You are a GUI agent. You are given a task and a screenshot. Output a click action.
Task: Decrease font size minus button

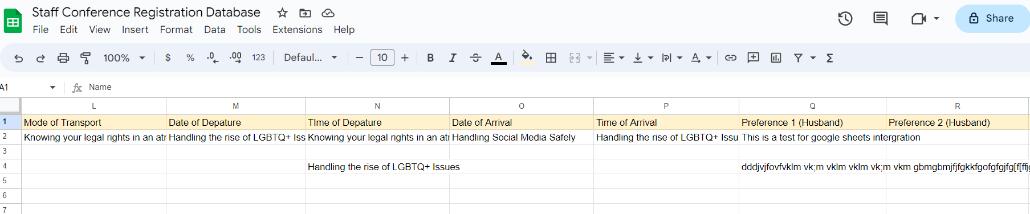pyautogui.click(x=359, y=58)
